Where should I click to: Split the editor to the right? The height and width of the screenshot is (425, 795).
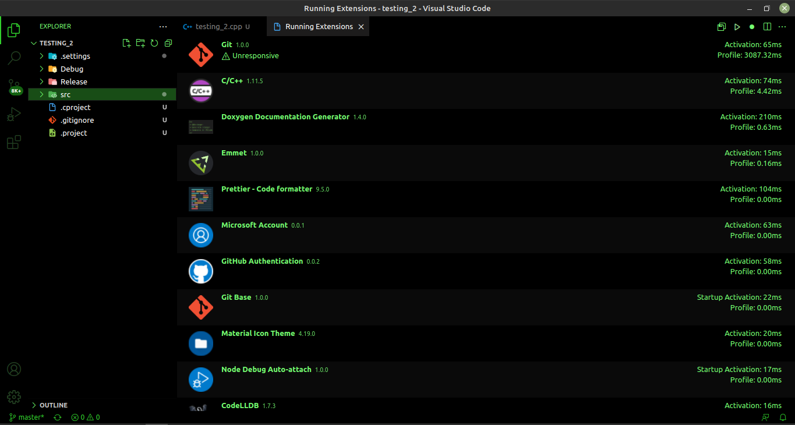767,27
